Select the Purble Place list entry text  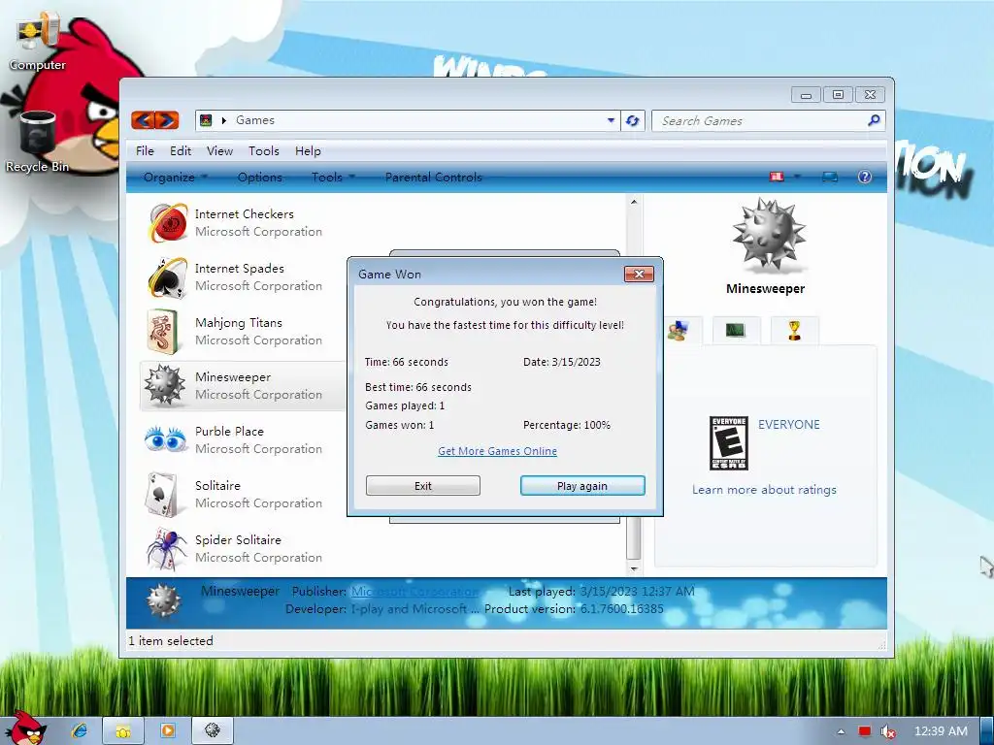[229, 432]
